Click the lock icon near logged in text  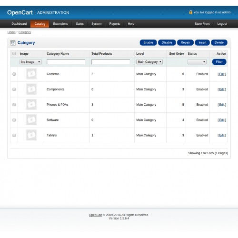[190, 12]
